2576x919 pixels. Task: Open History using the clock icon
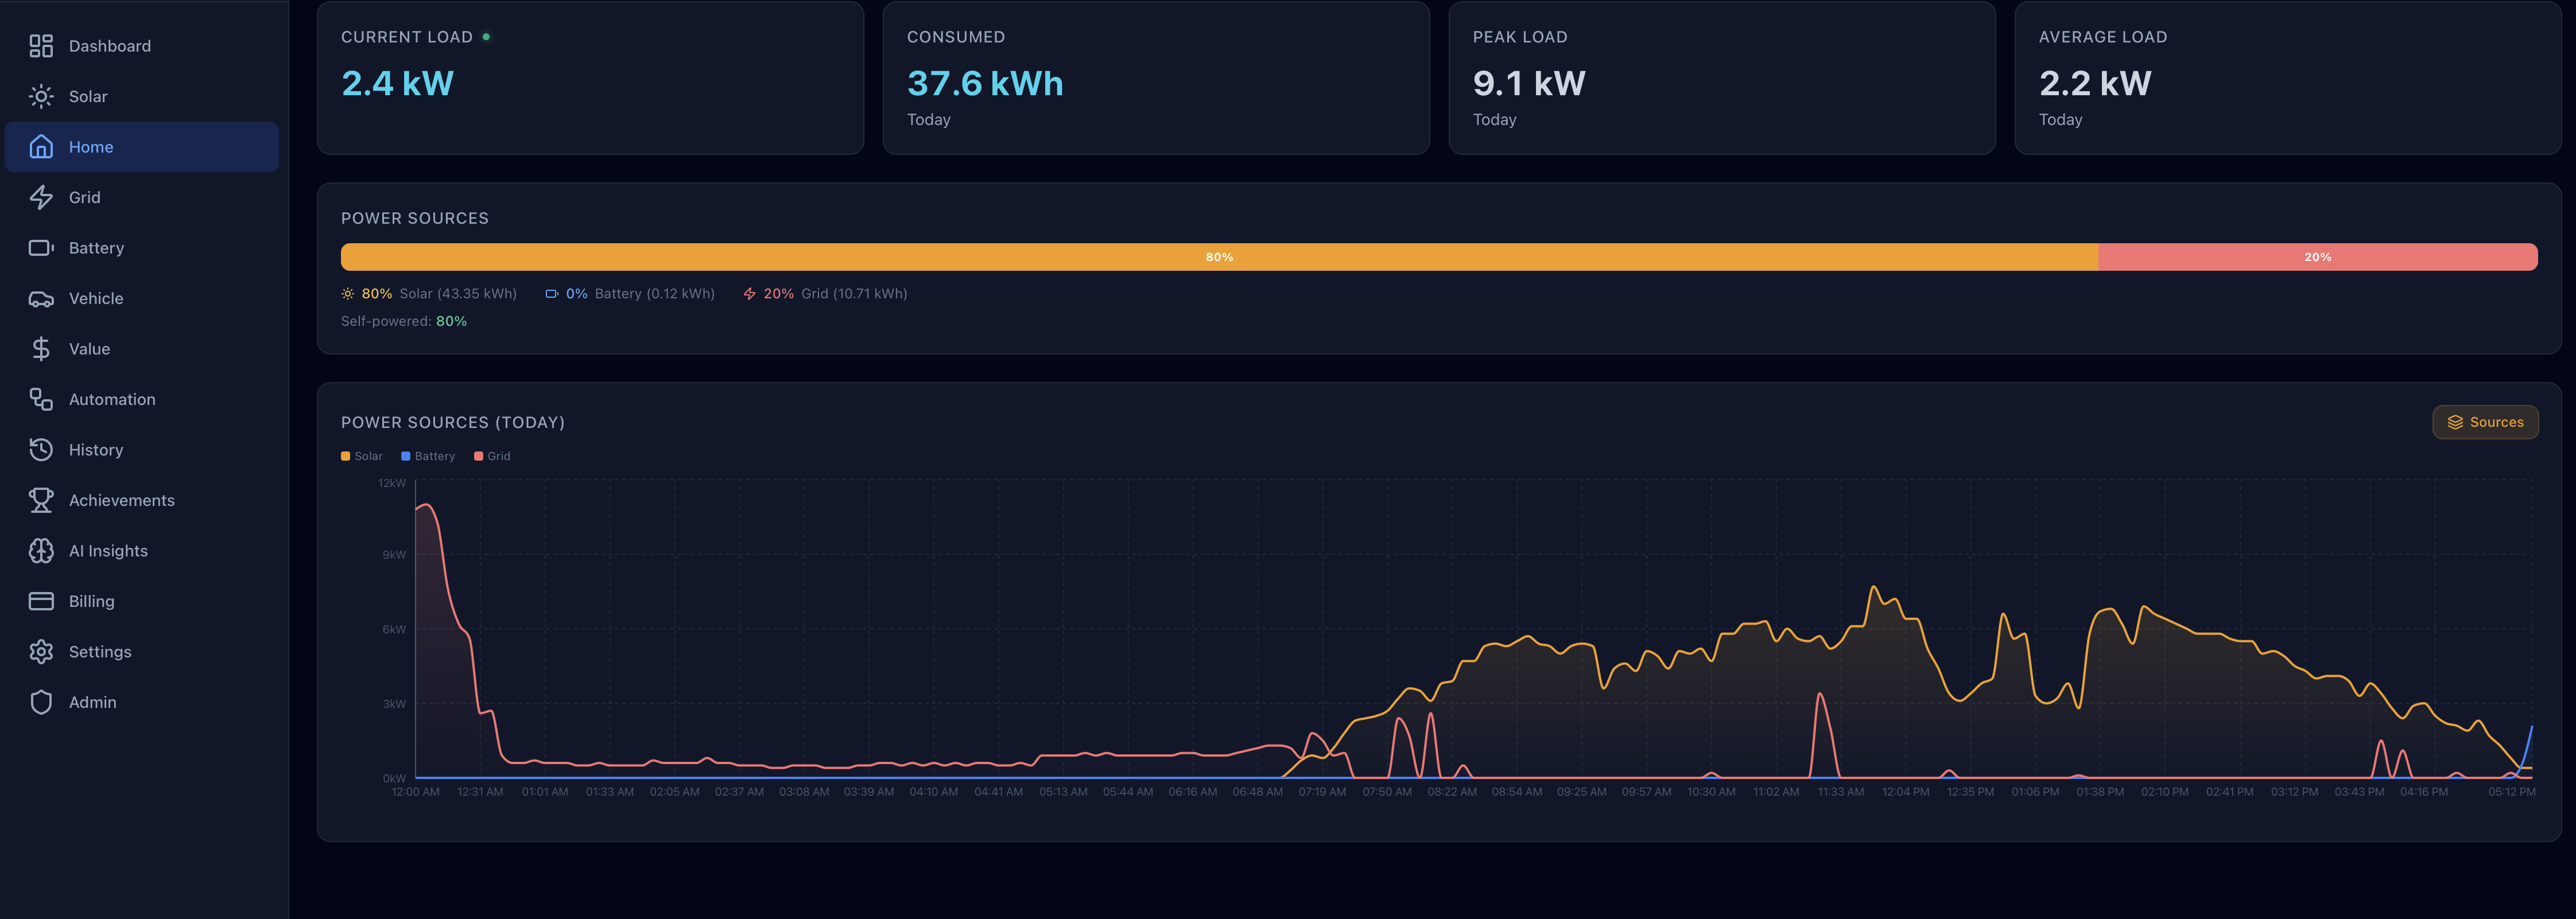[41, 450]
